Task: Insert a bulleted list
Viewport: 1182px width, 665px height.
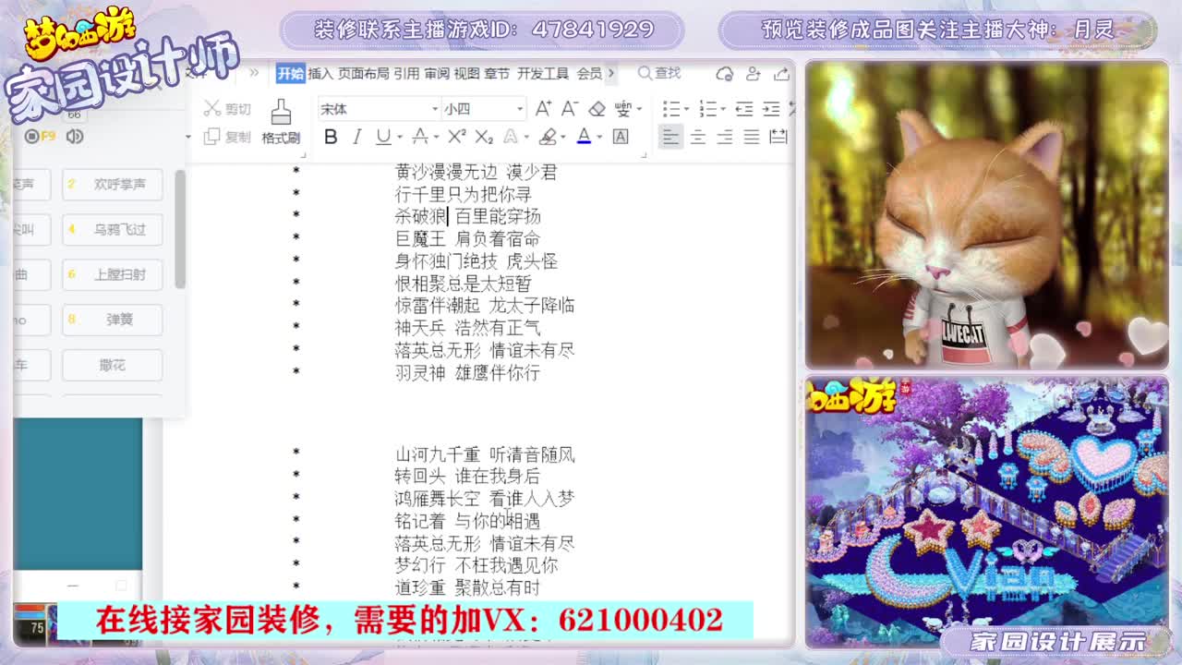Action: pyautogui.click(x=671, y=109)
